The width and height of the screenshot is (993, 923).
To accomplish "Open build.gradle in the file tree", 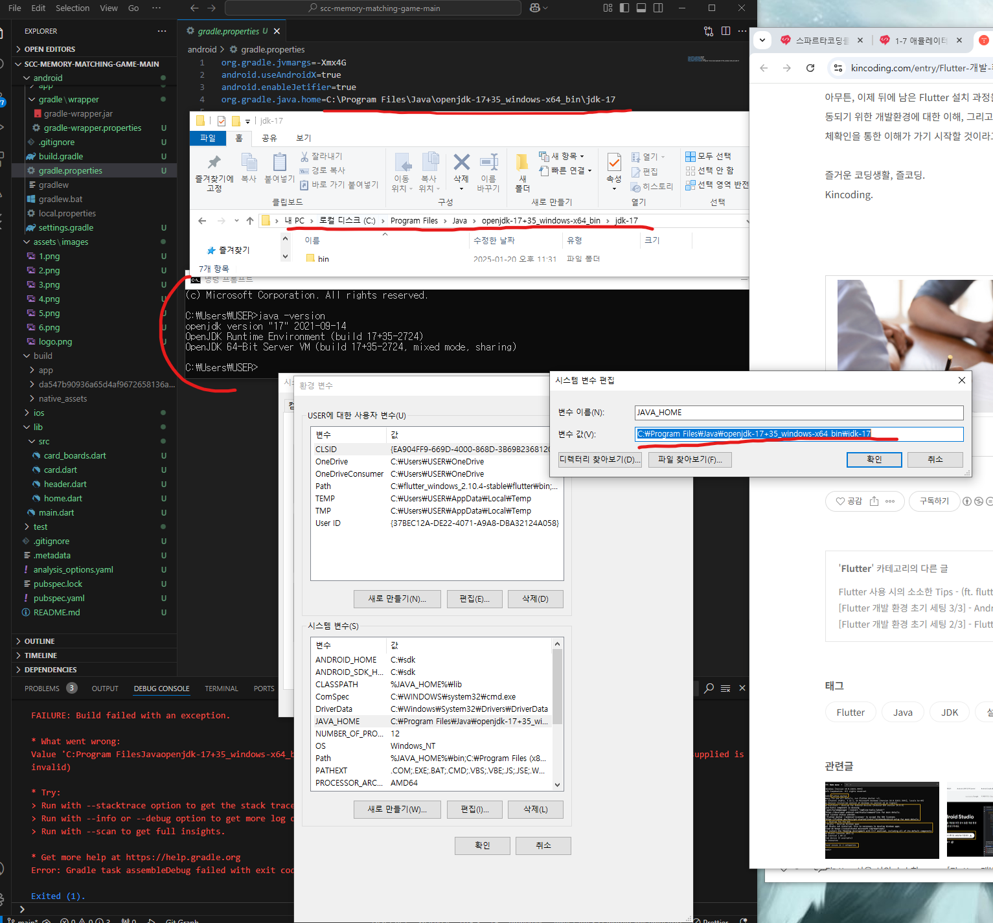I will 61,156.
